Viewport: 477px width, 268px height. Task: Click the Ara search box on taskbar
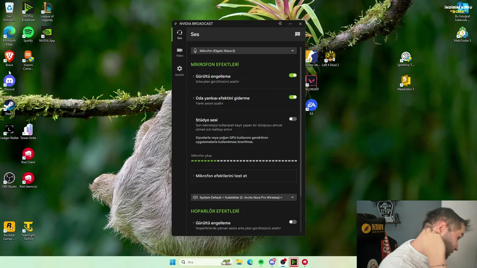[x=206, y=262]
